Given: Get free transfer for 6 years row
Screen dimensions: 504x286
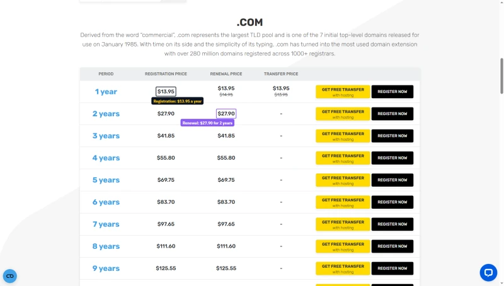Looking at the screenshot, I should click(343, 202).
